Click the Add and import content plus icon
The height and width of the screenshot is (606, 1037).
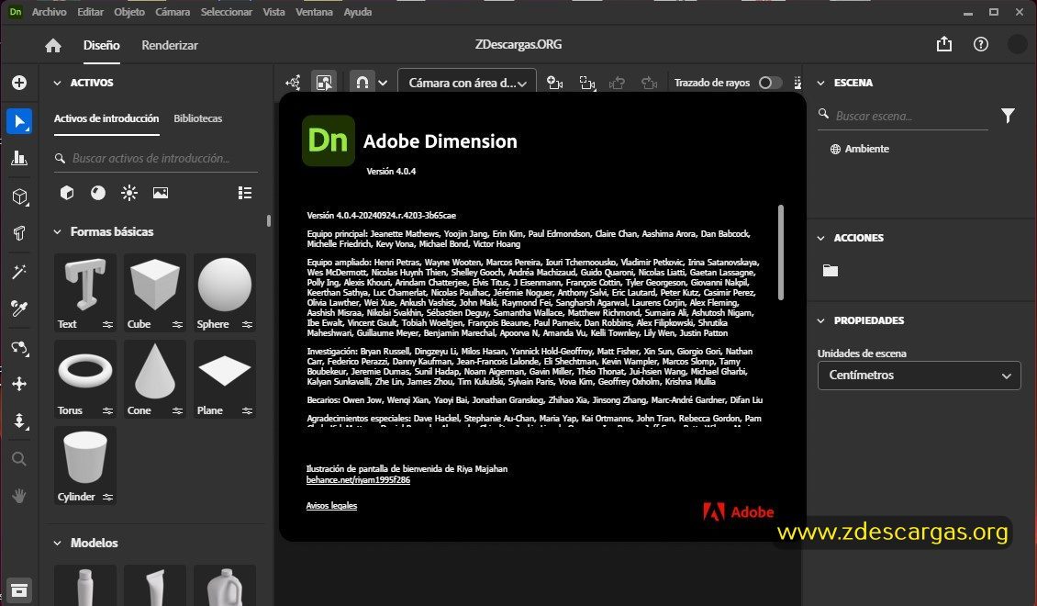pyautogui.click(x=19, y=83)
